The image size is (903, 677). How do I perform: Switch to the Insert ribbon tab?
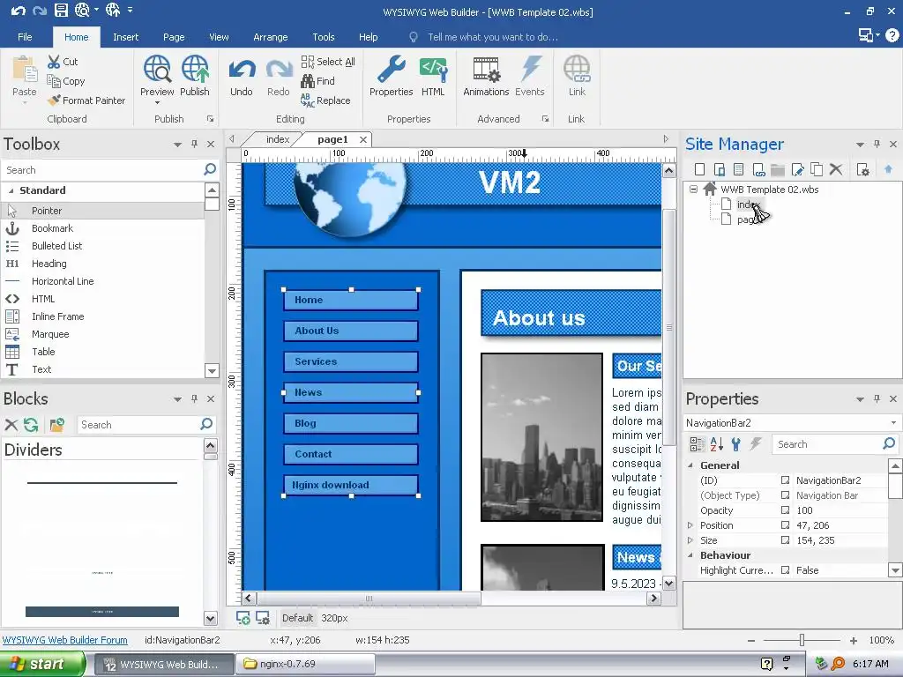pyautogui.click(x=125, y=37)
